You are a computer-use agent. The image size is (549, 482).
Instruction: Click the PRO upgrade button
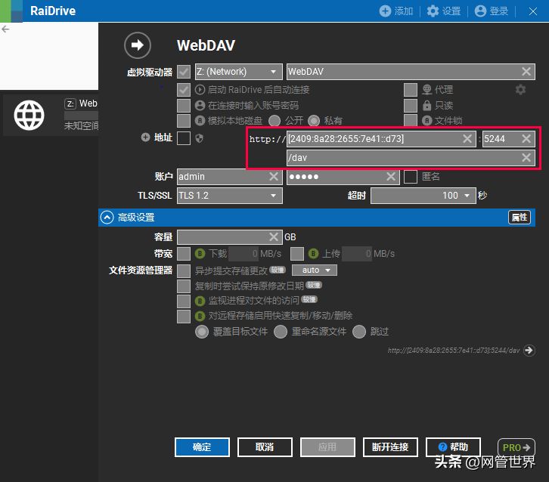pyautogui.click(x=516, y=447)
